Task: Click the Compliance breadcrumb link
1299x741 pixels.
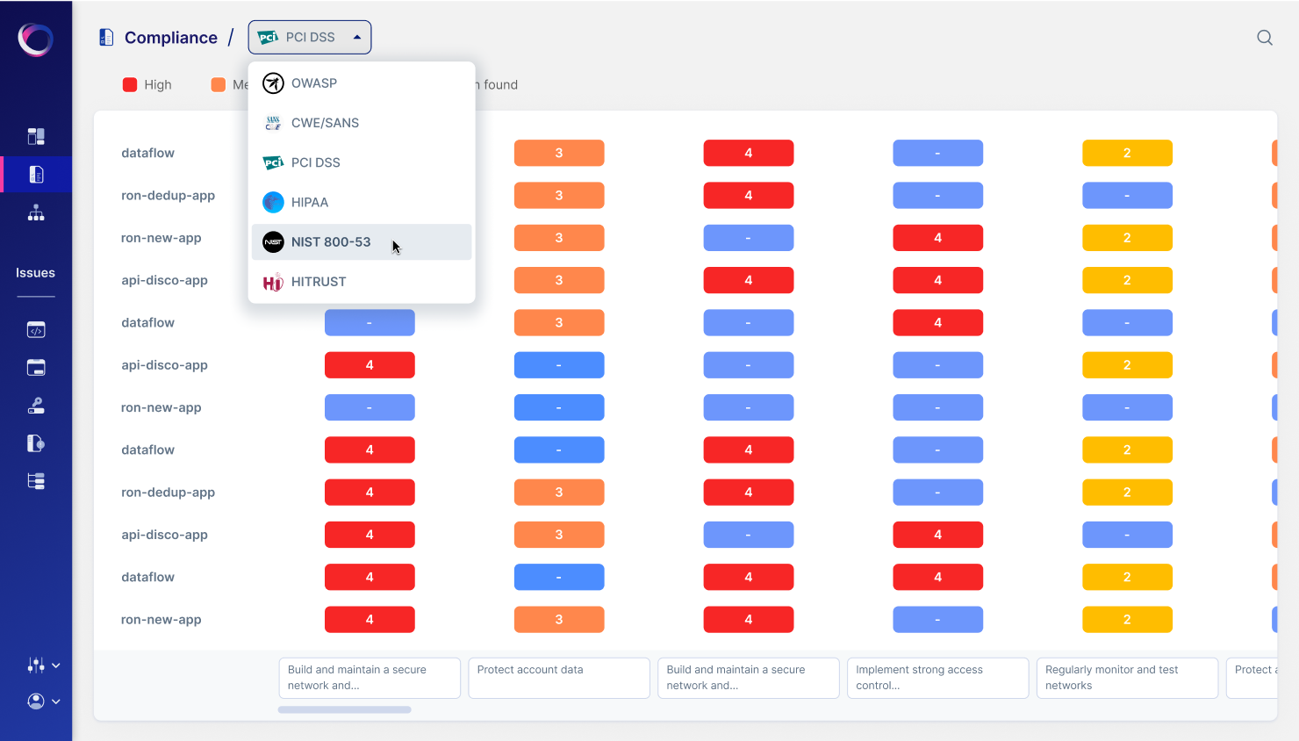Action: [x=171, y=38]
